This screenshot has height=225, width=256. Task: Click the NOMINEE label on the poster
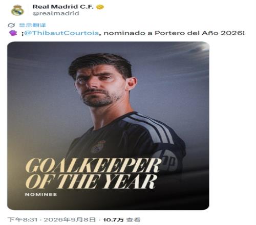(41, 194)
